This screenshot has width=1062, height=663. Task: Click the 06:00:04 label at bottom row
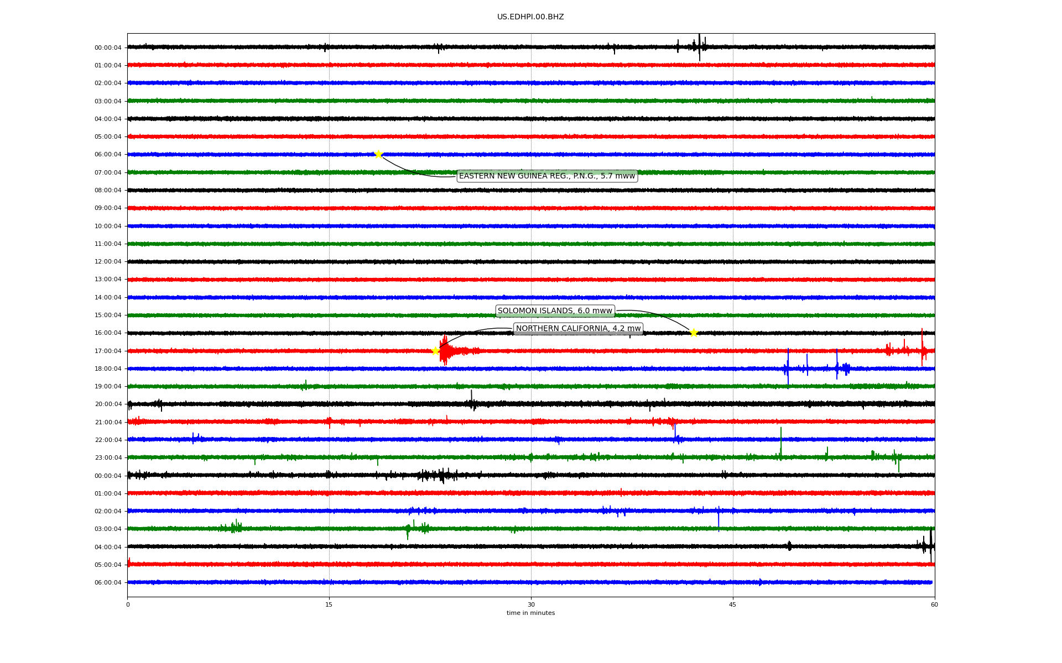point(108,582)
